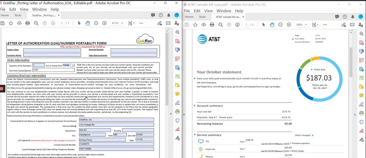The height and width of the screenshot is (158, 366).
Task: Zoom in on the AT&T sample bill
Action: click(x=289, y=25)
